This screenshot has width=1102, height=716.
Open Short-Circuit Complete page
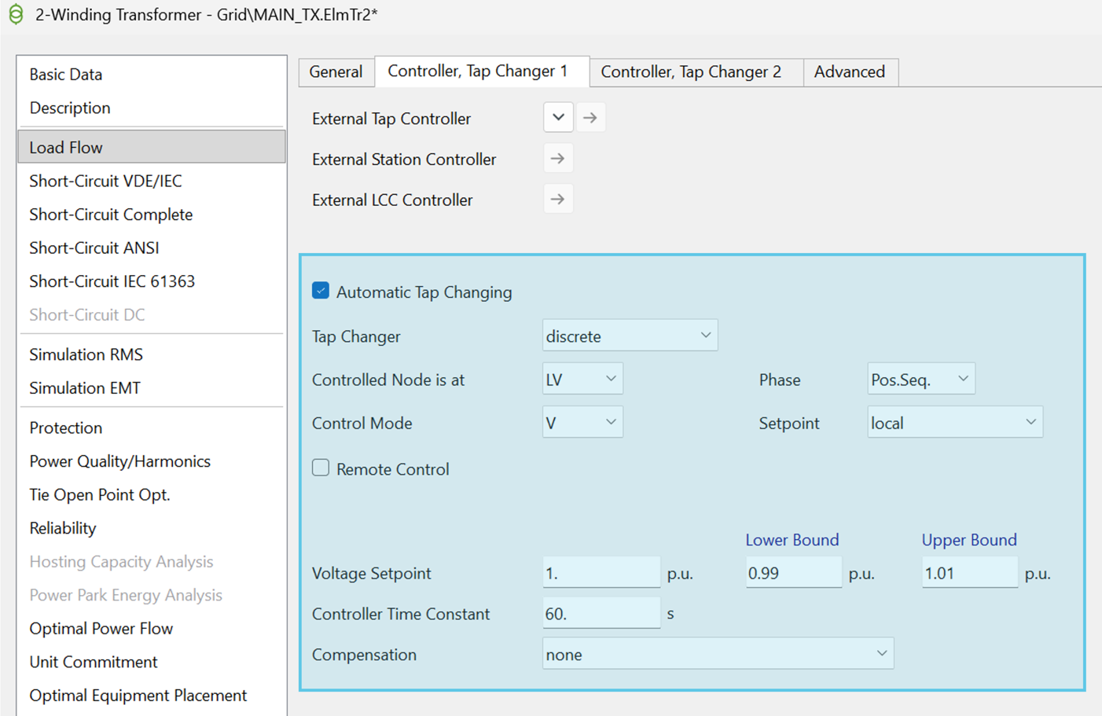click(151, 215)
